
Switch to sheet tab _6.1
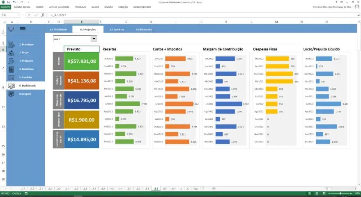coord(147,189)
